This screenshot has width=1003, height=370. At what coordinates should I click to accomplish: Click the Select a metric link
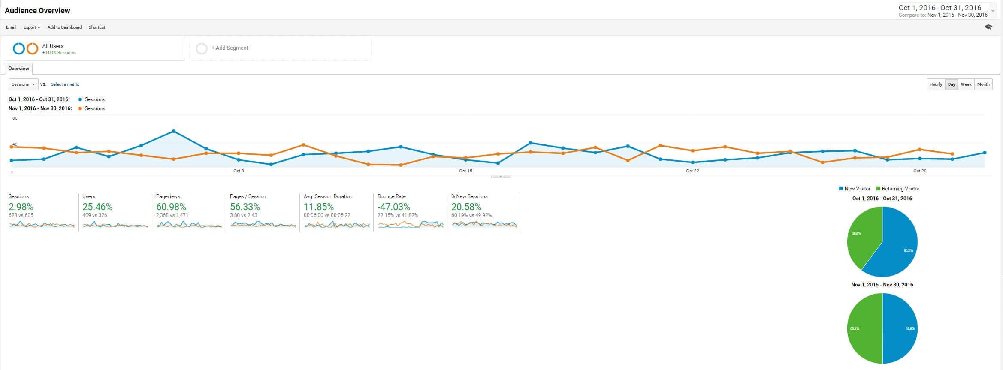[65, 84]
